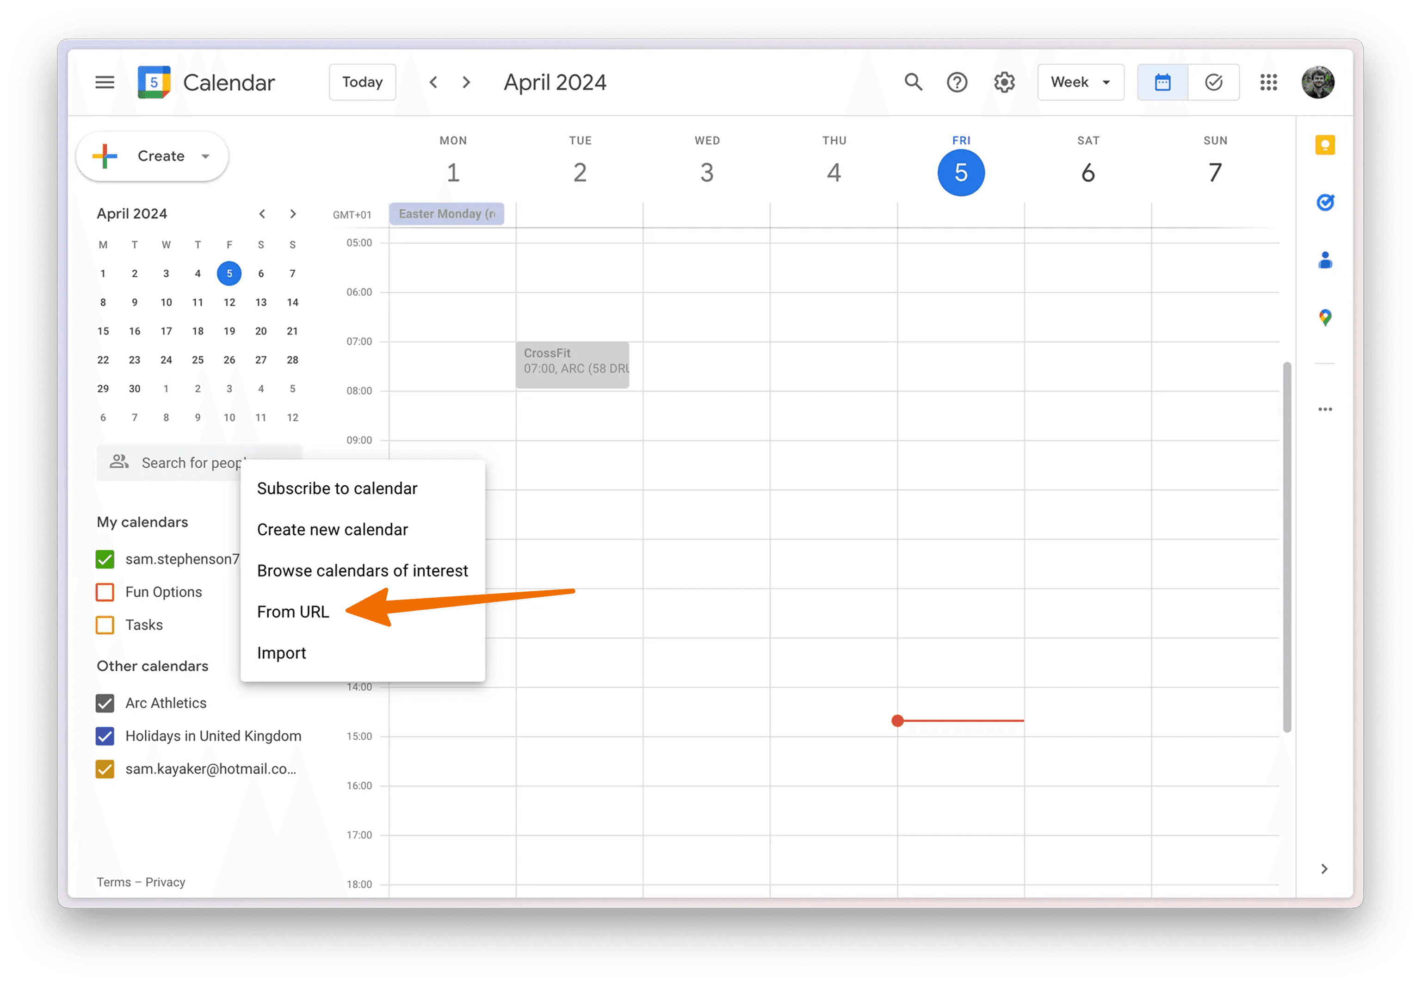Choose Create new calendar menu item
This screenshot has width=1421, height=984.
[332, 530]
